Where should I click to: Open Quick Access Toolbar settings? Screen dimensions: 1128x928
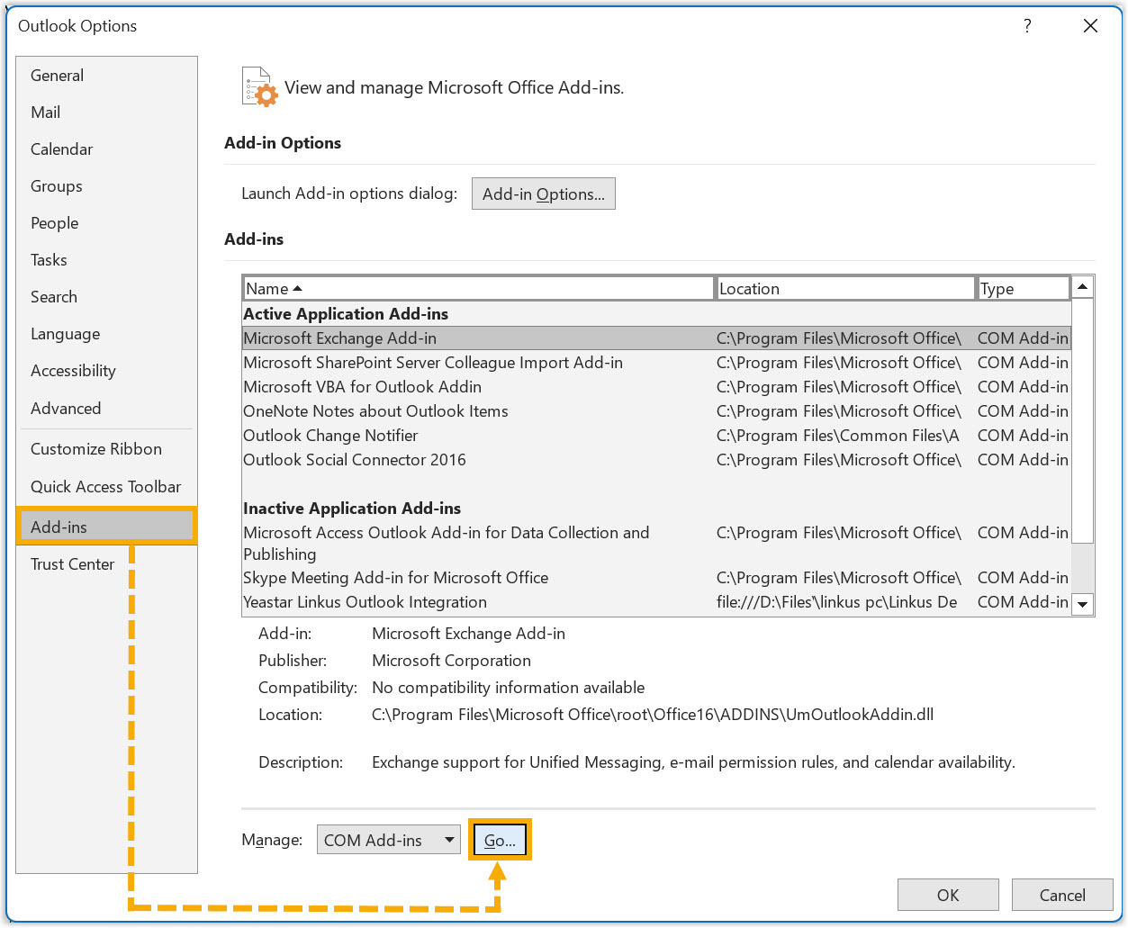tap(106, 487)
